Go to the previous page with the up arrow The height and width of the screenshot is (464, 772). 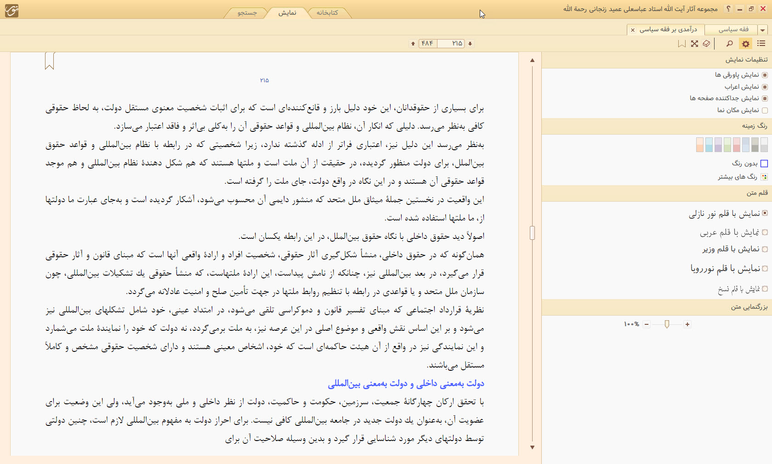click(413, 44)
